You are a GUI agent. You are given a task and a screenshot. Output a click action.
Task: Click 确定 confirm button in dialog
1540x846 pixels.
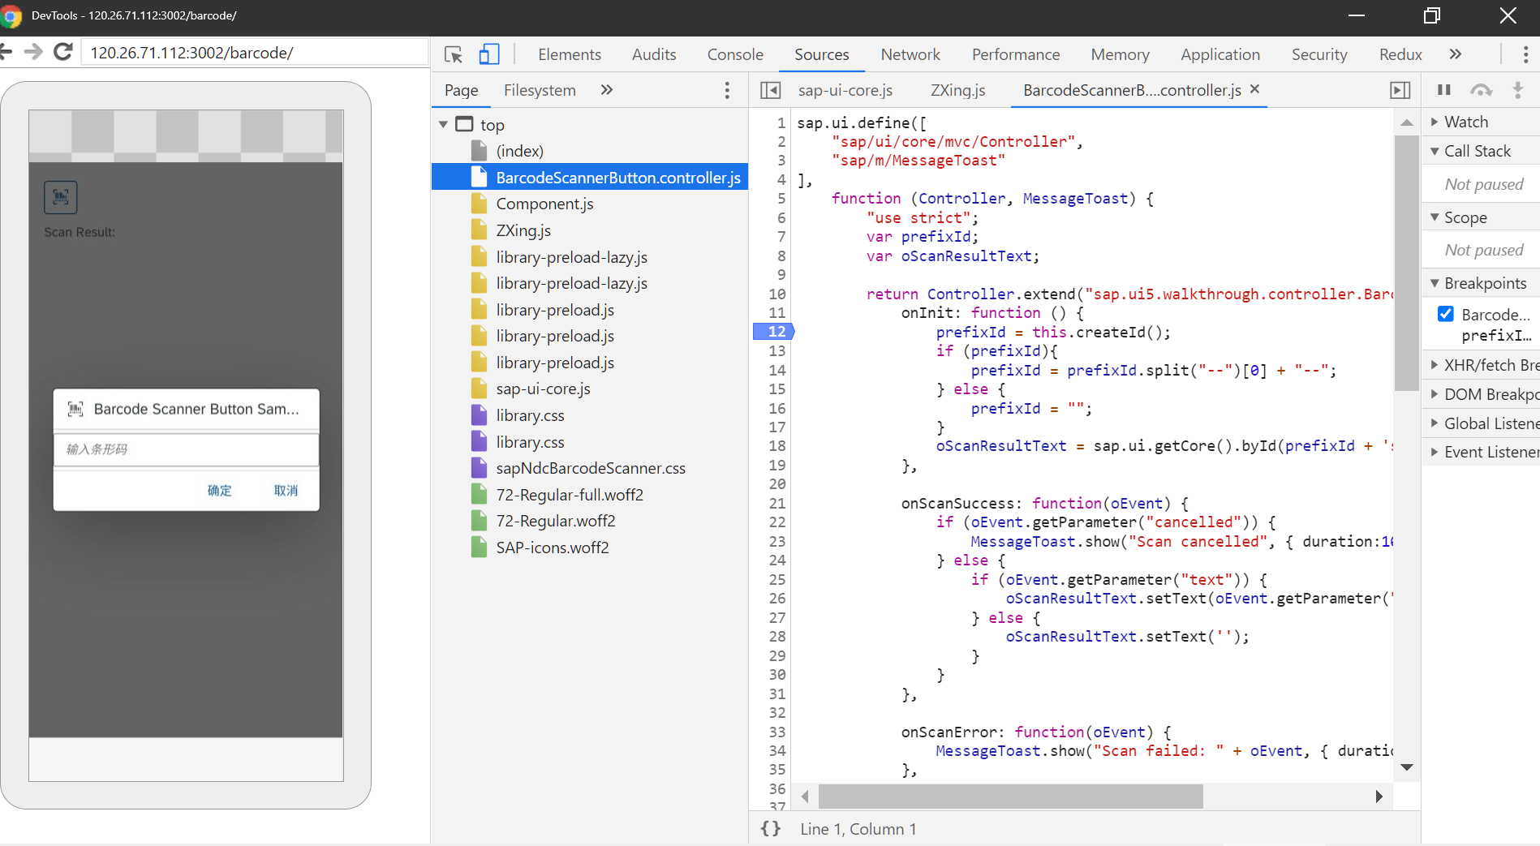[219, 490]
